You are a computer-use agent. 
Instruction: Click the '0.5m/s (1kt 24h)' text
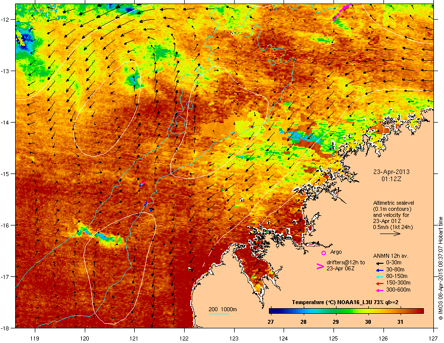[x=393, y=227]
